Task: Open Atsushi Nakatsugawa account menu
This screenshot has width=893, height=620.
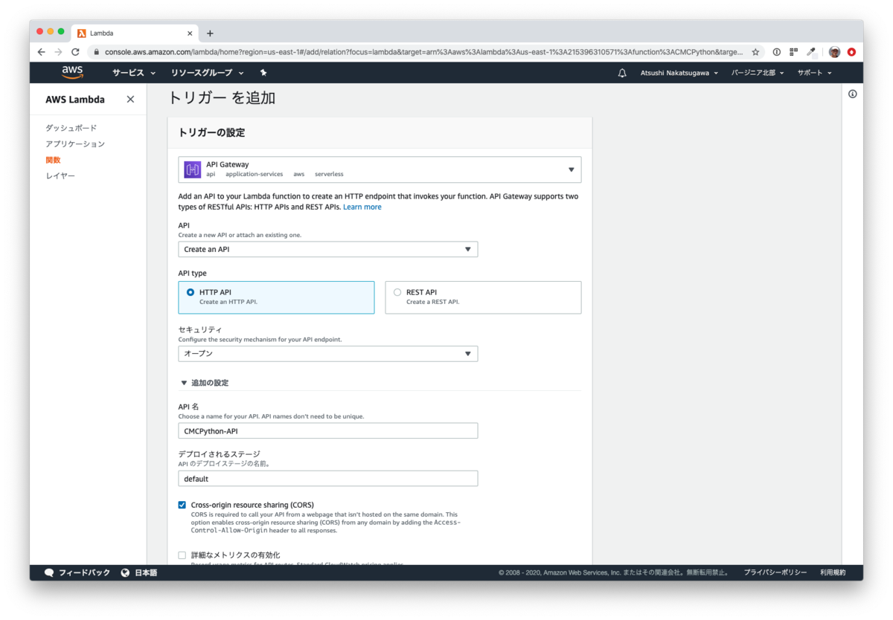Action: click(679, 73)
